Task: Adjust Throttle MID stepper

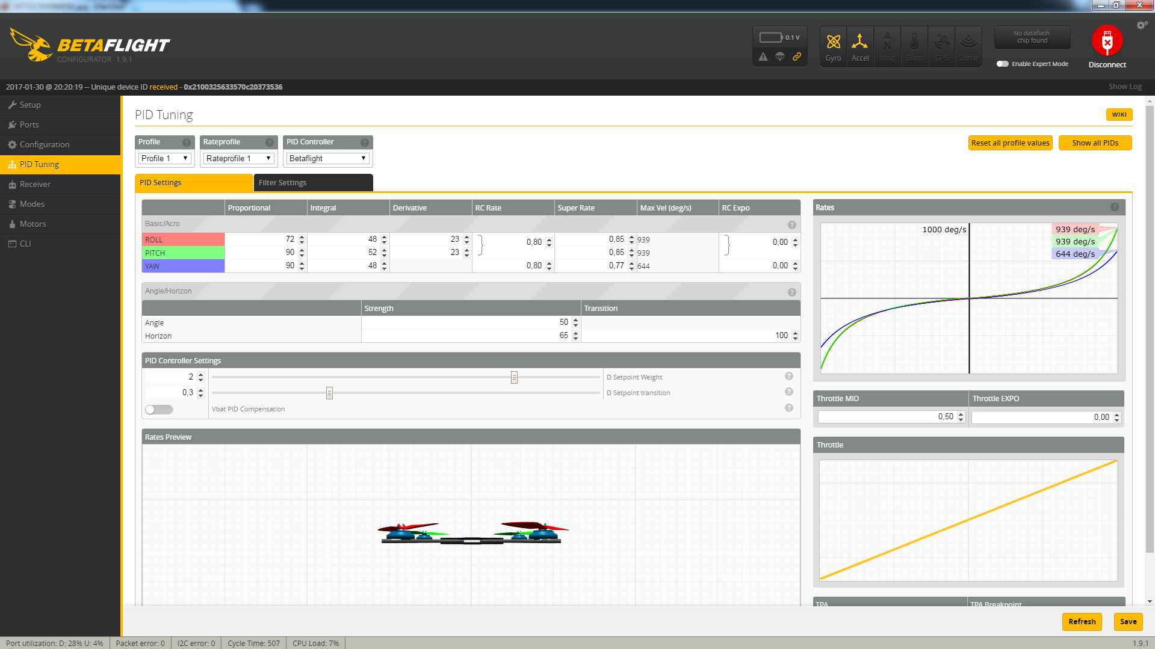Action: [961, 417]
